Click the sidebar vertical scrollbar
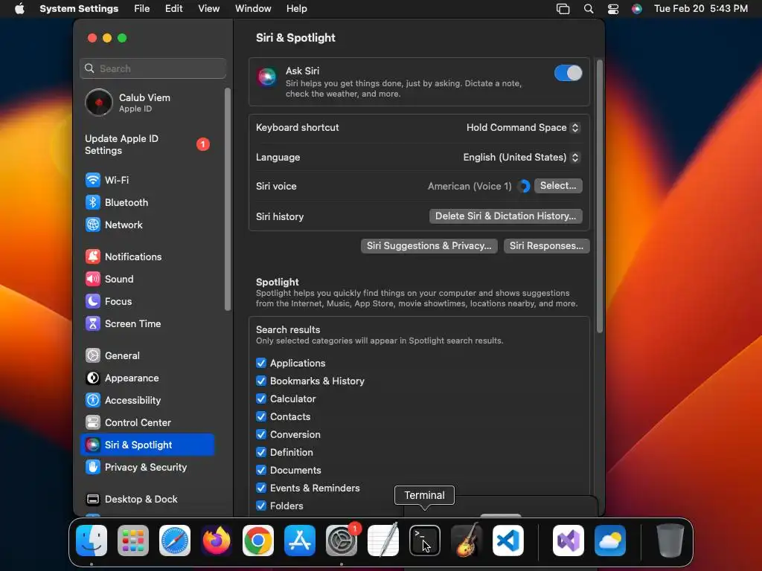 (228, 199)
